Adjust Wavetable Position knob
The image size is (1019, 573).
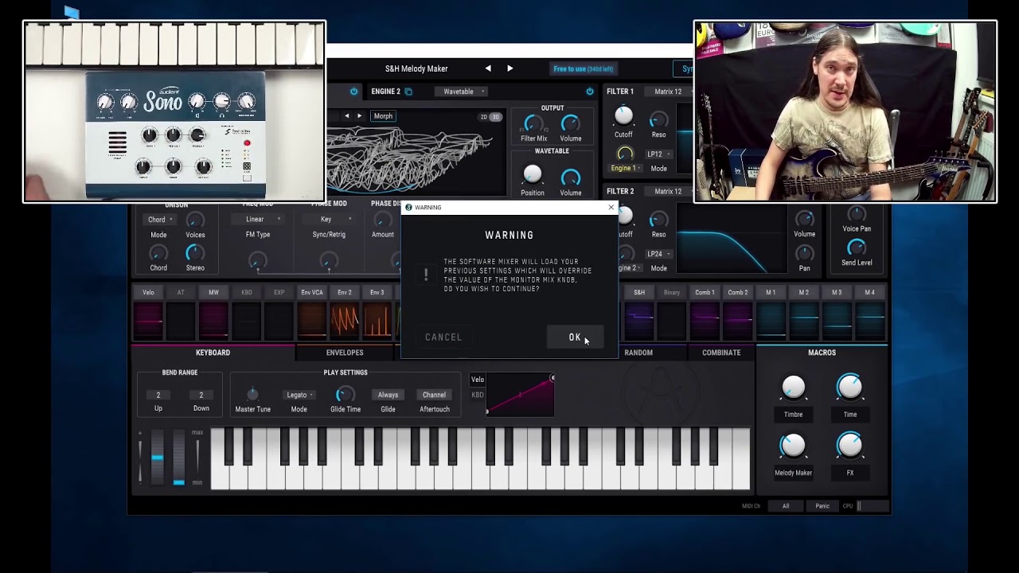point(533,174)
